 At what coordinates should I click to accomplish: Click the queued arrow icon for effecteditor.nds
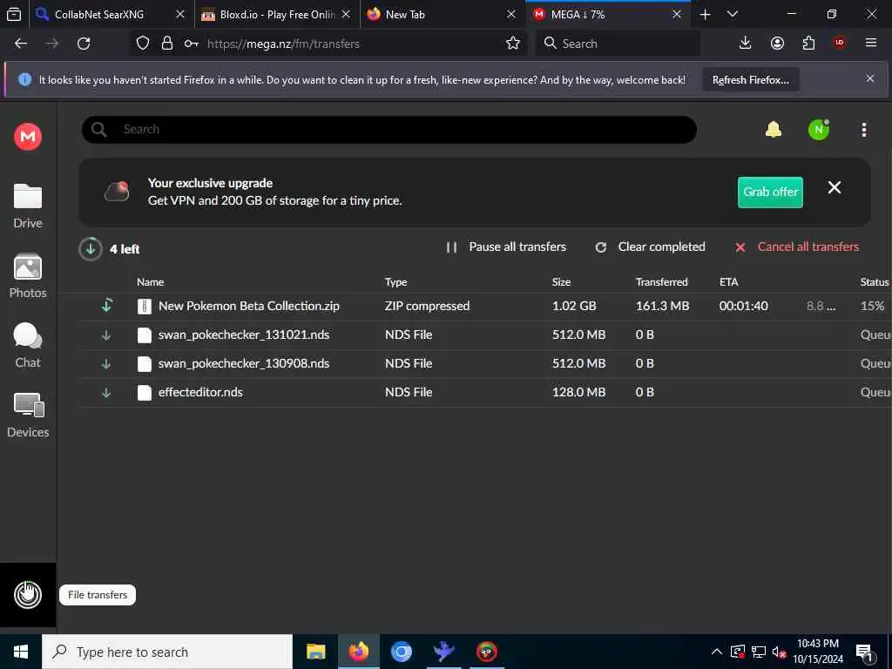(x=105, y=393)
